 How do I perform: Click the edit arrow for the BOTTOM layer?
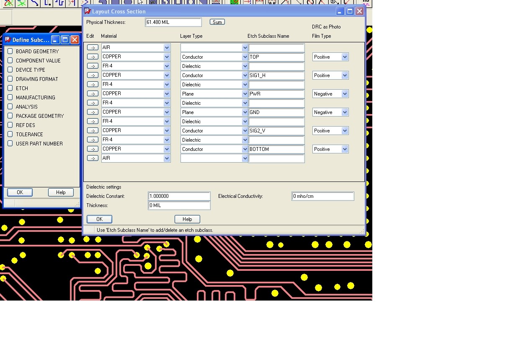click(93, 149)
